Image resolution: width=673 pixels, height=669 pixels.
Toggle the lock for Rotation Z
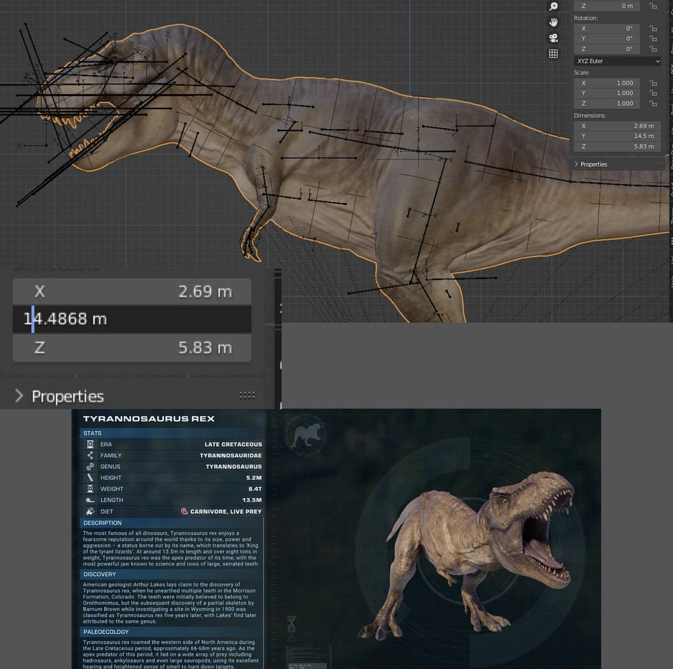(653, 49)
